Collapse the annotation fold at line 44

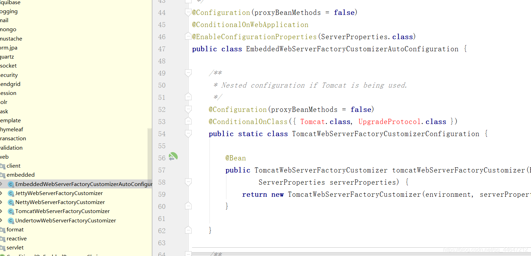pos(188,13)
